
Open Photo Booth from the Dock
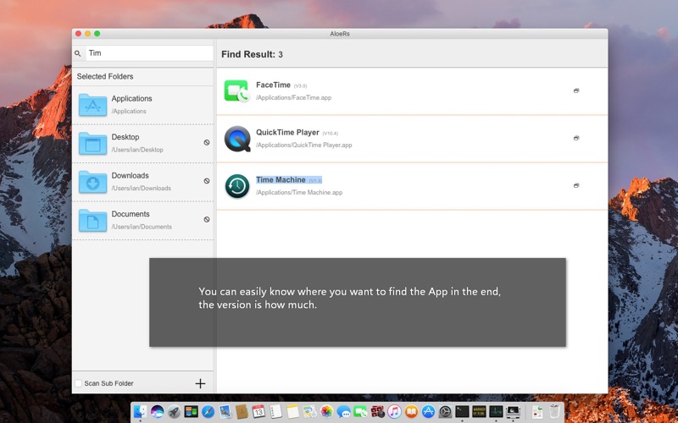377,412
